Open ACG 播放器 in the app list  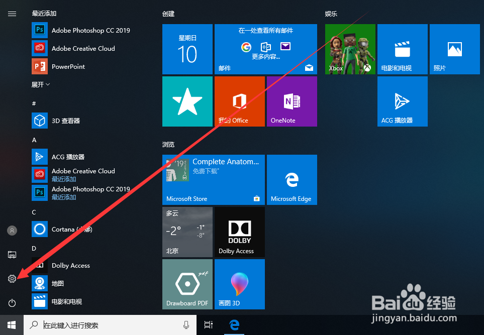point(58,157)
